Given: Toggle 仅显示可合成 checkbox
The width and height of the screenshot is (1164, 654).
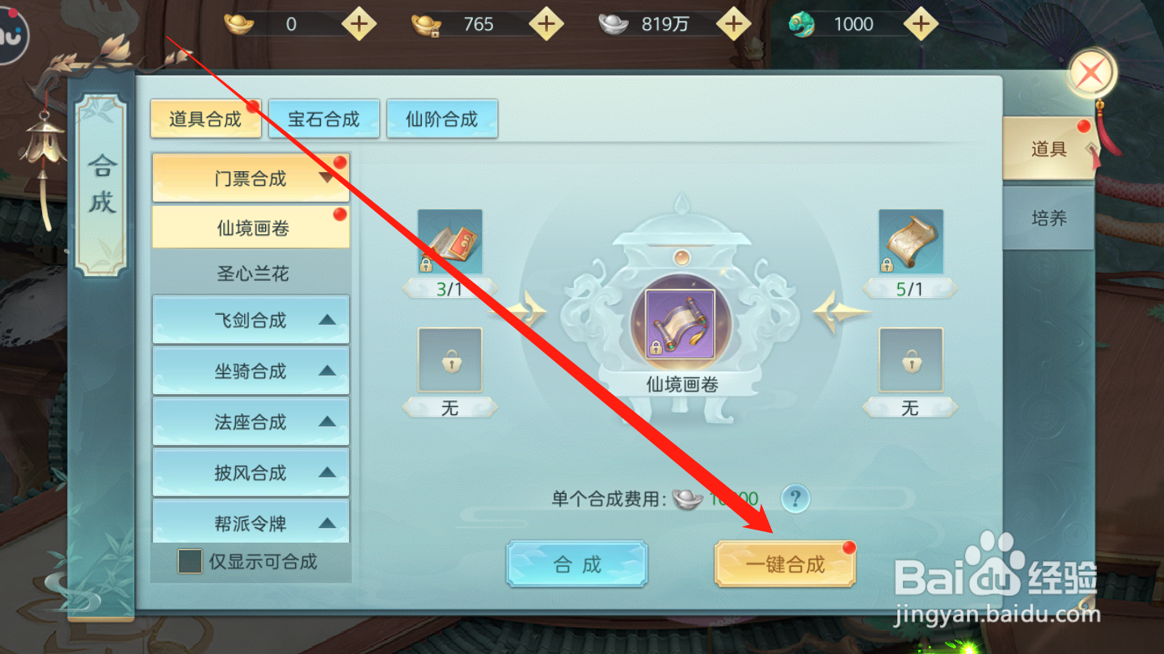Looking at the screenshot, I should [190, 561].
